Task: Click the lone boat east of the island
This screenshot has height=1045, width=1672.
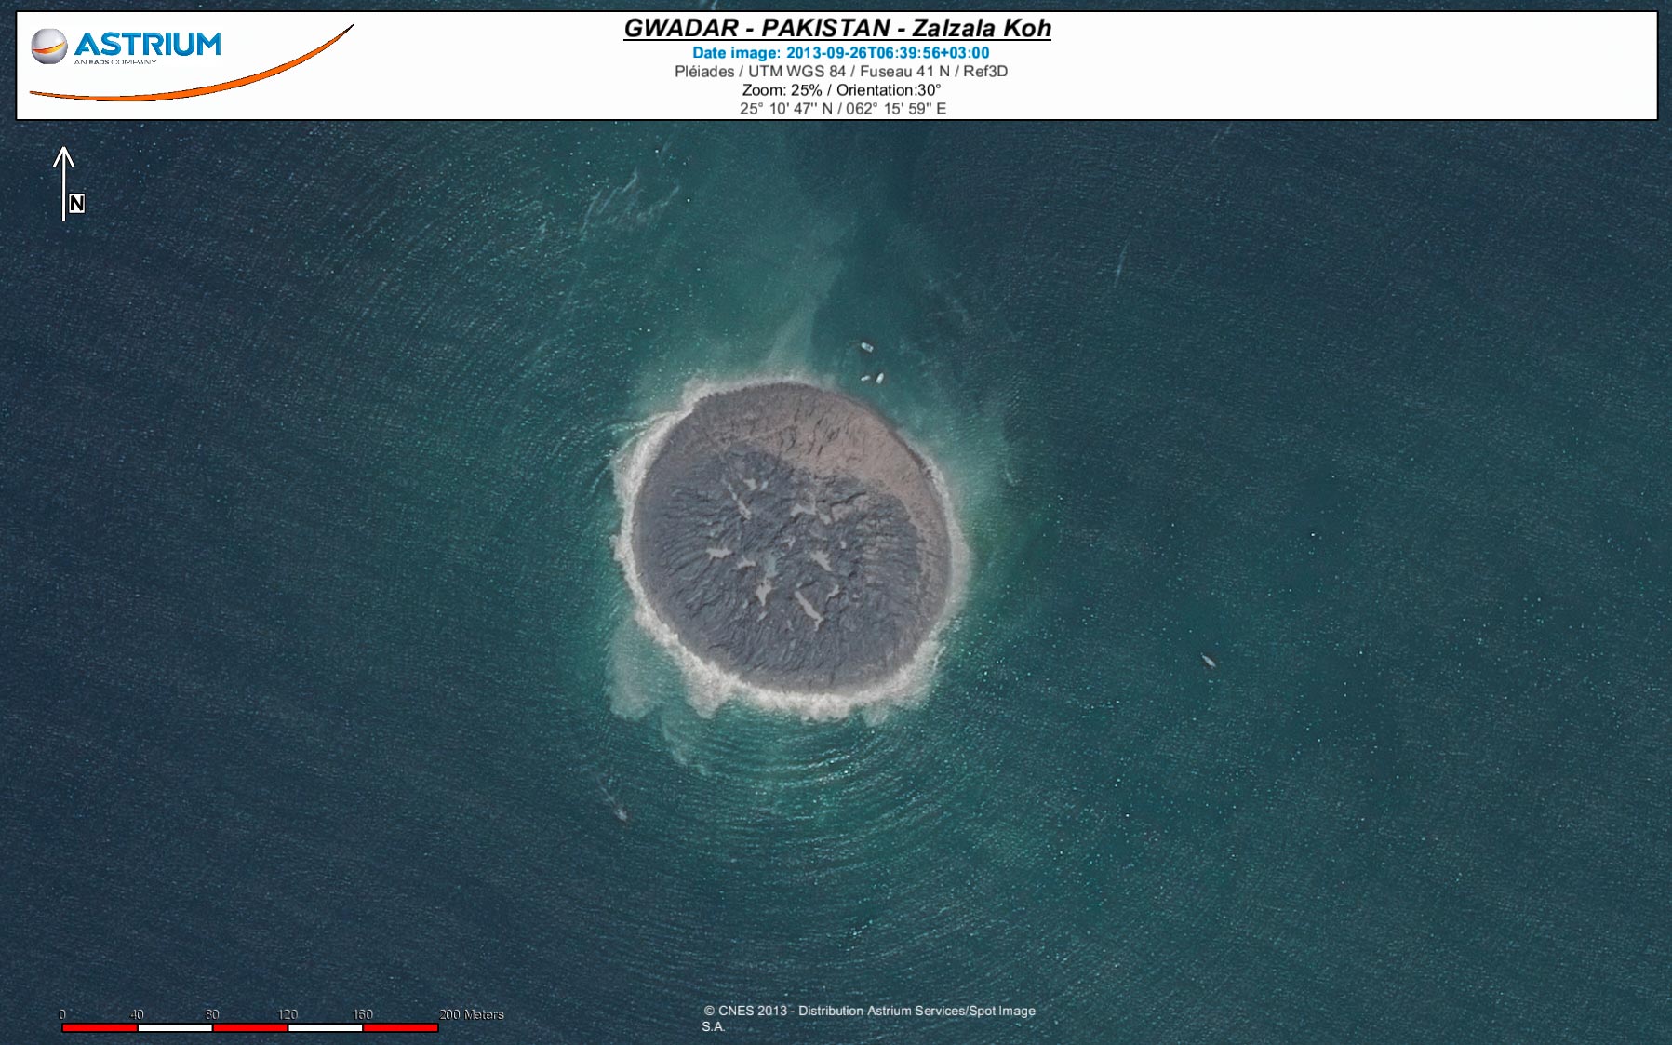Action: point(1208,661)
